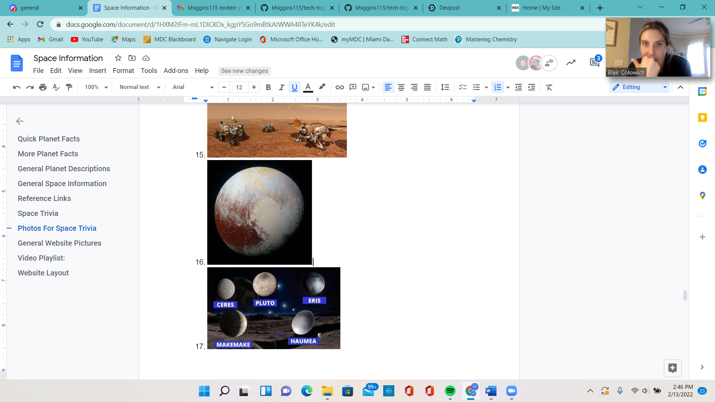Click the Print icon in toolbar

(43, 87)
